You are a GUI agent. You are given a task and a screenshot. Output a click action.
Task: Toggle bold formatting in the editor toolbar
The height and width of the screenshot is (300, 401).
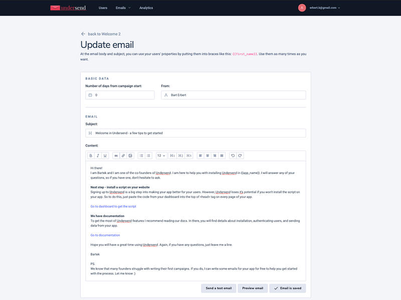click(x=91, y=155)
